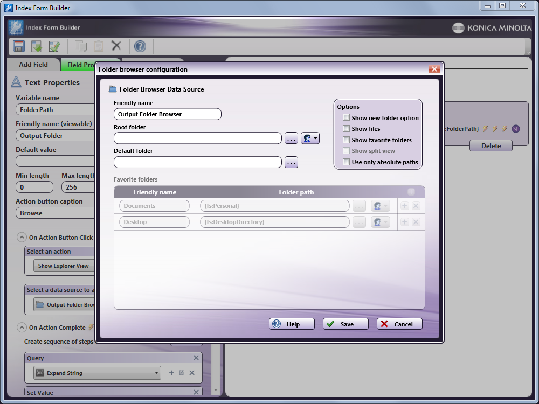Click the Documents friendly name field
The height and width of the screenshot is (404, 539).
point(154,206)
